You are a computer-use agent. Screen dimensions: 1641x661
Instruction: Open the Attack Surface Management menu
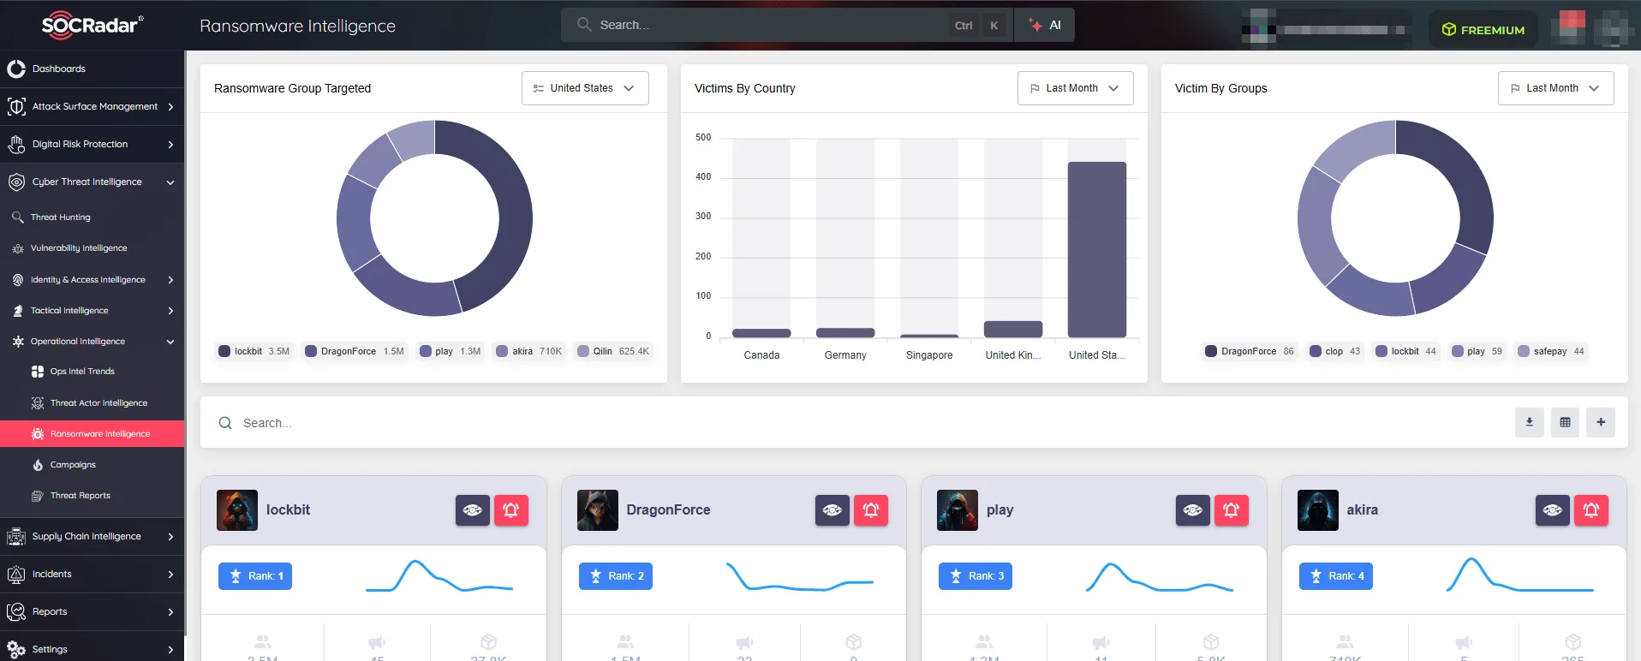coord(92,106)
